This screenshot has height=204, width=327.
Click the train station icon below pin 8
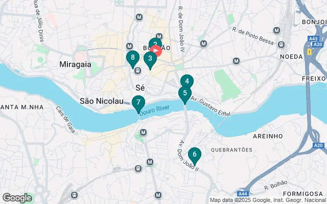pos(137,71)
